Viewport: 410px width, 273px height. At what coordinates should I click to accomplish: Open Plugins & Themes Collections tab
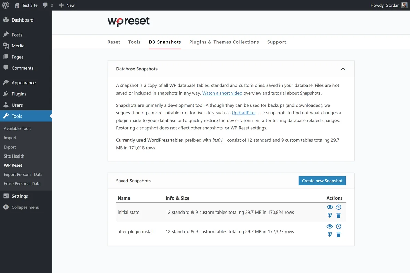pyautogui.click(x=224, y=42)
